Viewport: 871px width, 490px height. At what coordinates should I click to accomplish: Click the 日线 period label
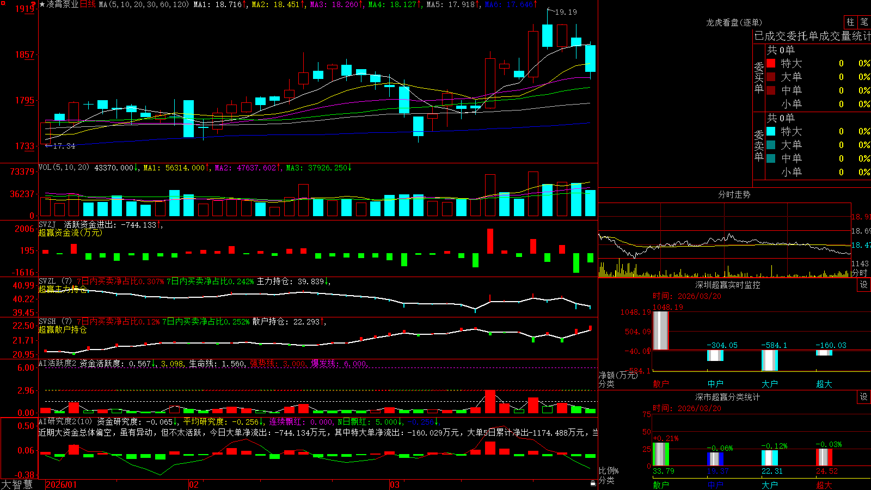88,4
